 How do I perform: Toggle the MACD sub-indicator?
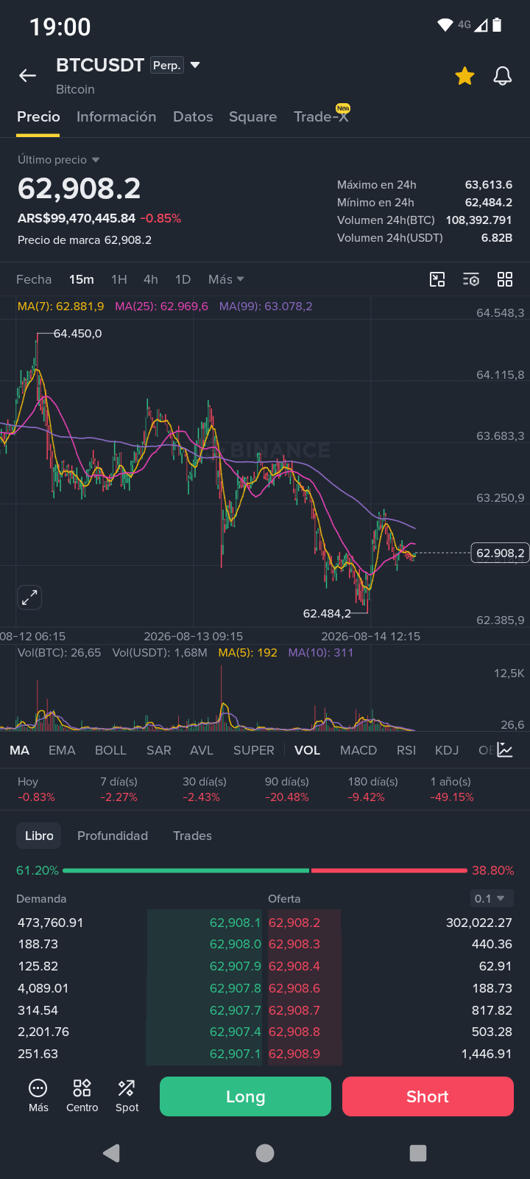[x=358, y=750]
